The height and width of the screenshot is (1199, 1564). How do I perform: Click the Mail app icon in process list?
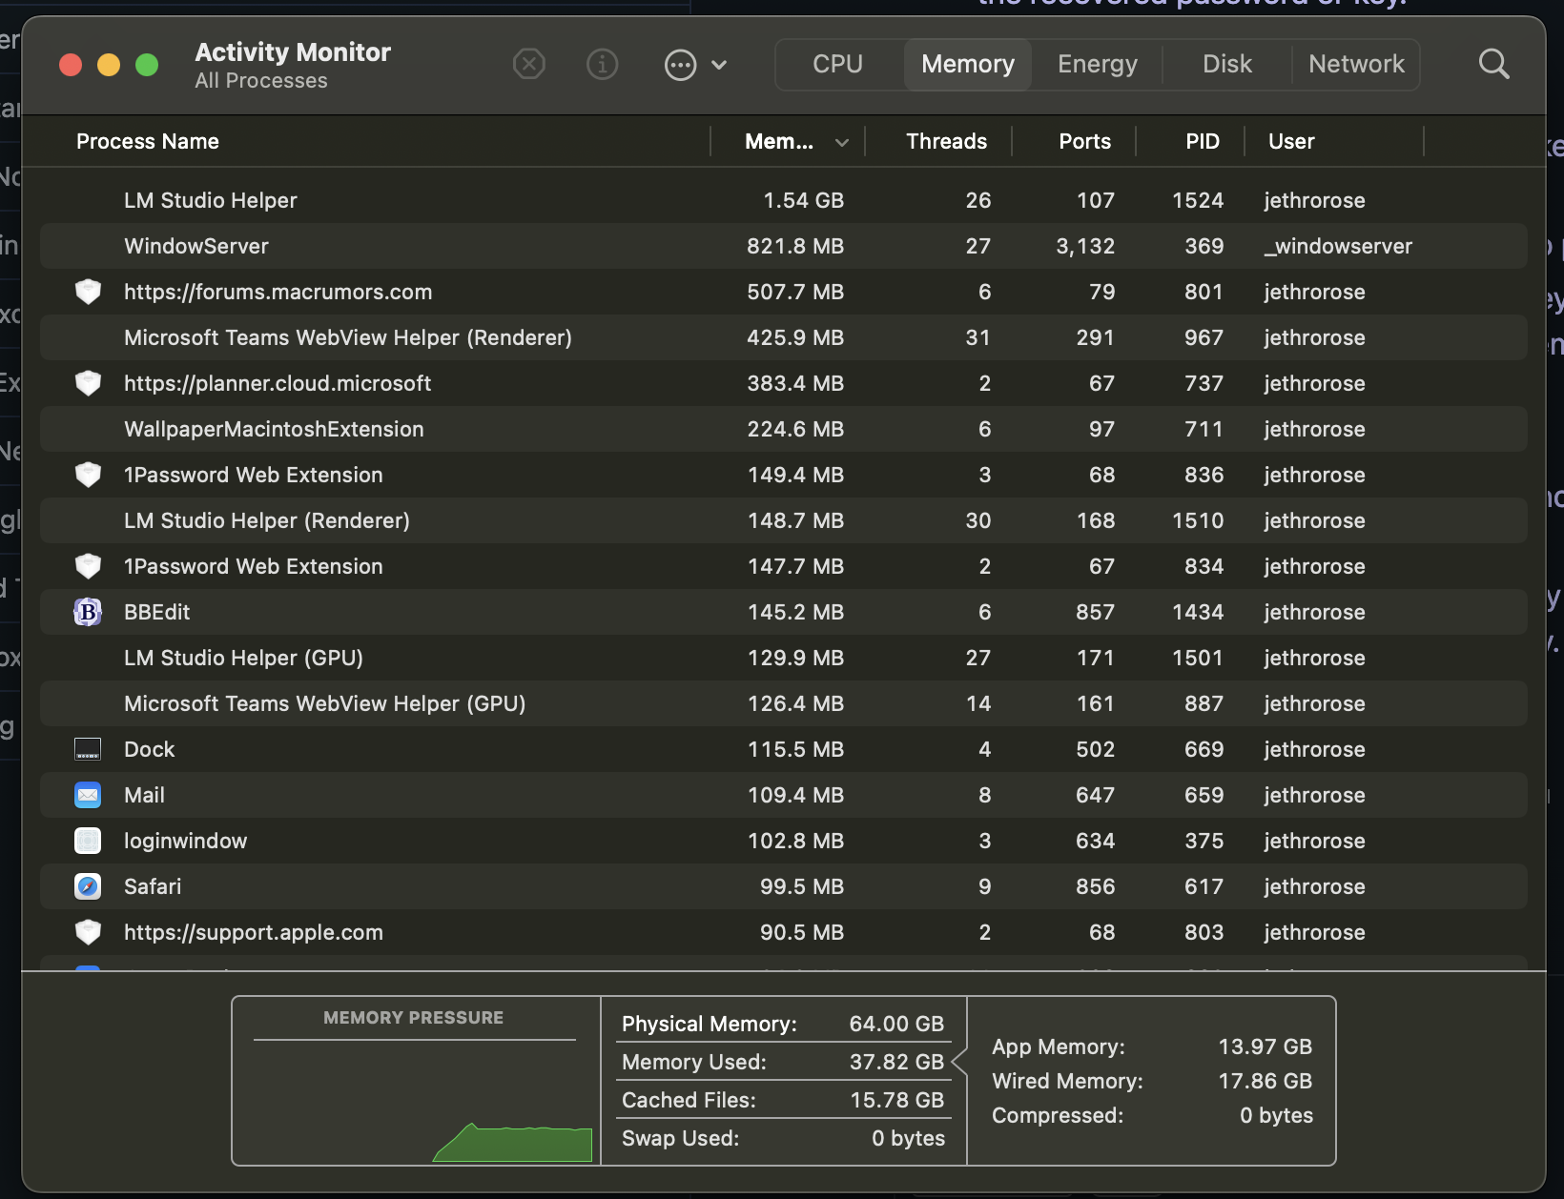88,795
